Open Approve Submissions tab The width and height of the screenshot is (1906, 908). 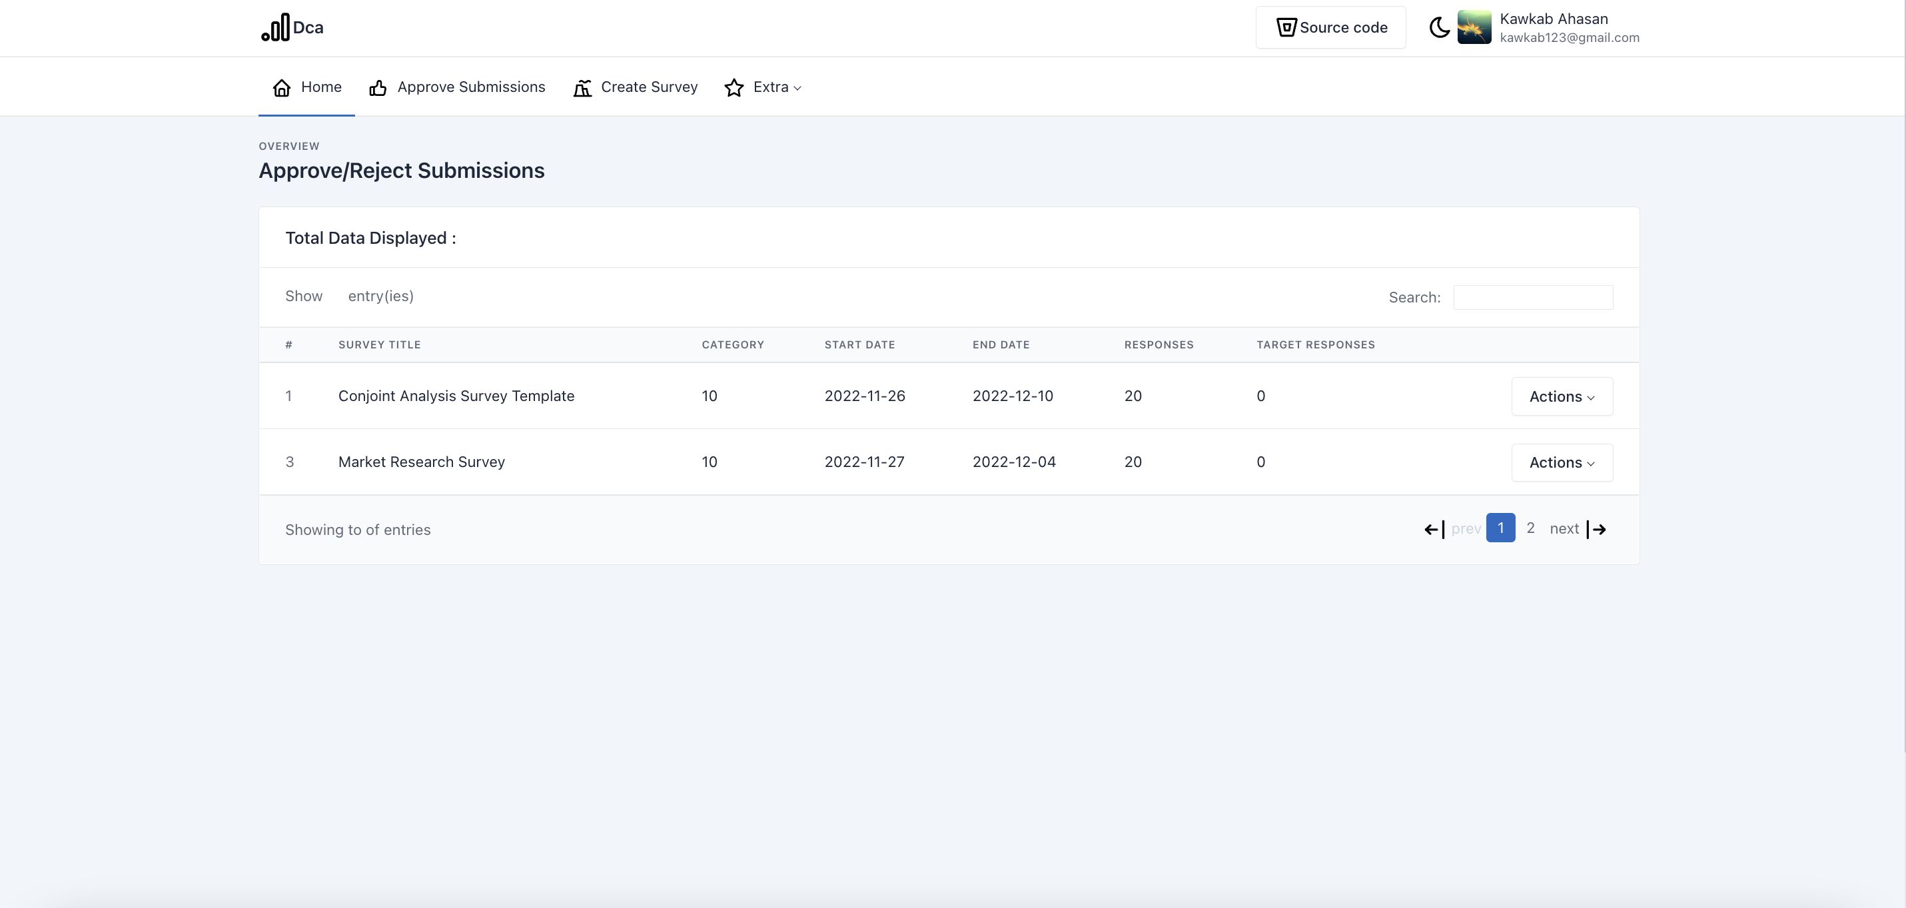tap(470, 87)
